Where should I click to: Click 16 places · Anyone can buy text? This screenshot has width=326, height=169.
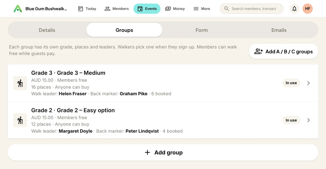[x=60, y=87]
